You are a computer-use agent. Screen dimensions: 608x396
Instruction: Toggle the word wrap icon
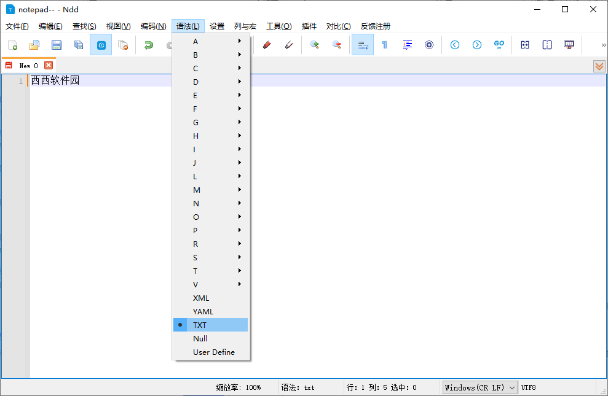pyautogui.click(x=363, y=45)
